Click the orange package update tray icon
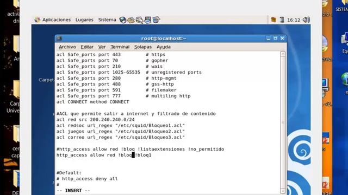The width and height of the screenshot is (348, 195). [x=274, y=19]
